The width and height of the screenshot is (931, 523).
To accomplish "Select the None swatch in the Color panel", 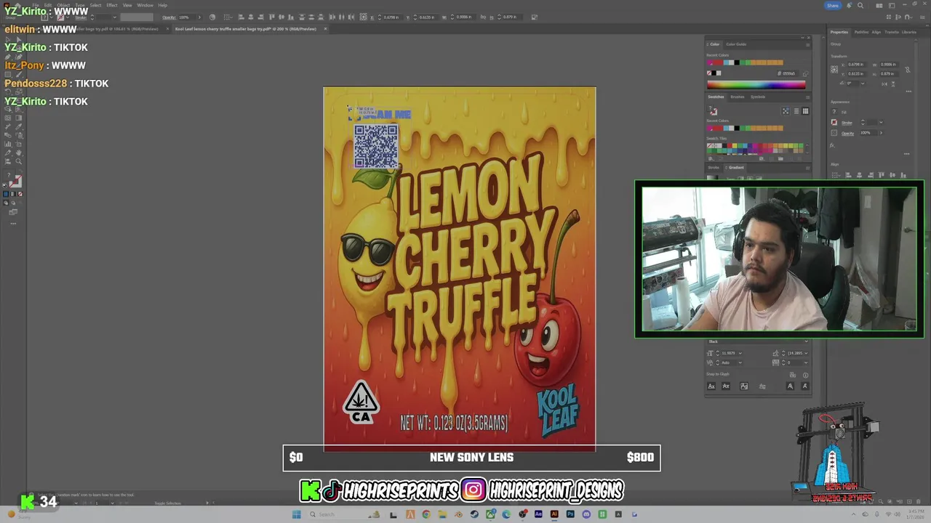I will 709,73.
